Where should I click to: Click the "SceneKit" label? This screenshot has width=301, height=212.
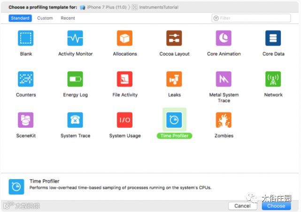pos(26,136)
